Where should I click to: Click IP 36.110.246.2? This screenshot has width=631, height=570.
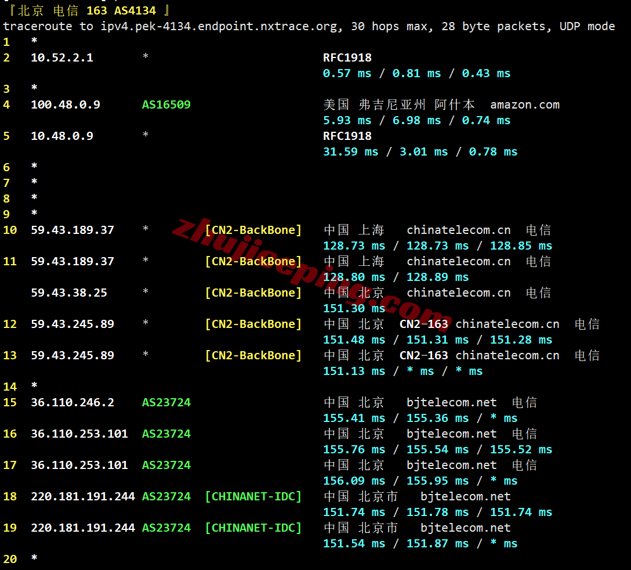coord(72,402)
